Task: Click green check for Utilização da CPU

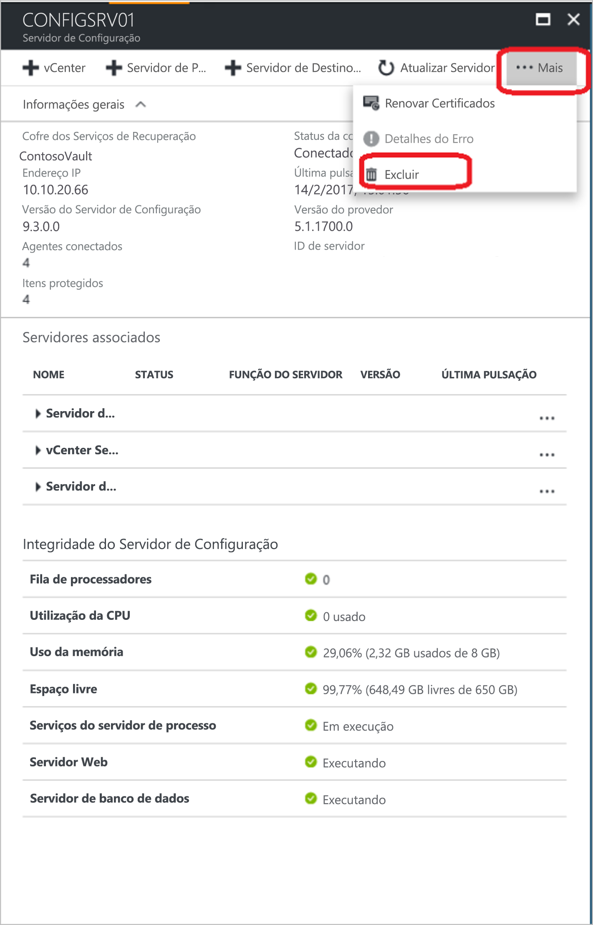Action: point(311,615)
